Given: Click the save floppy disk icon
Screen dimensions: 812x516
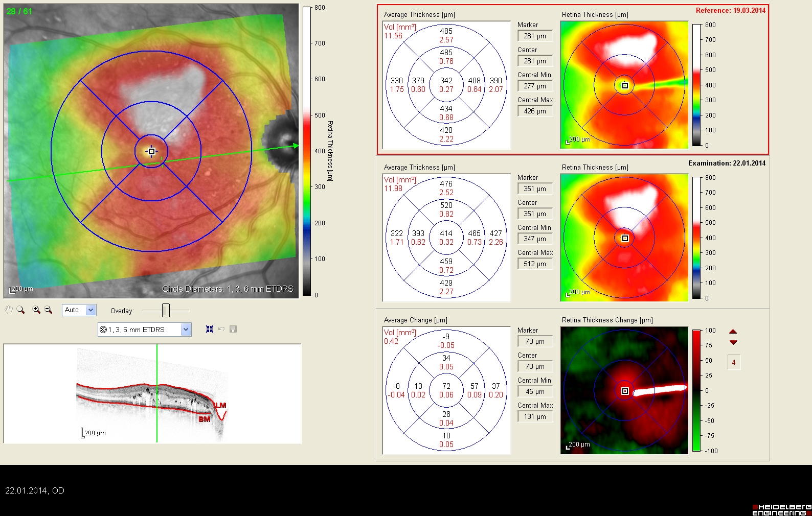Looking at the screenshot, I should pos(233,329).
